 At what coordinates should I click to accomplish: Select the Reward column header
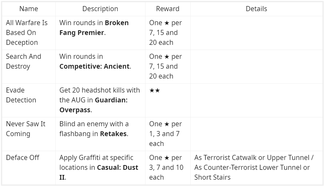[x=168, y=9]
